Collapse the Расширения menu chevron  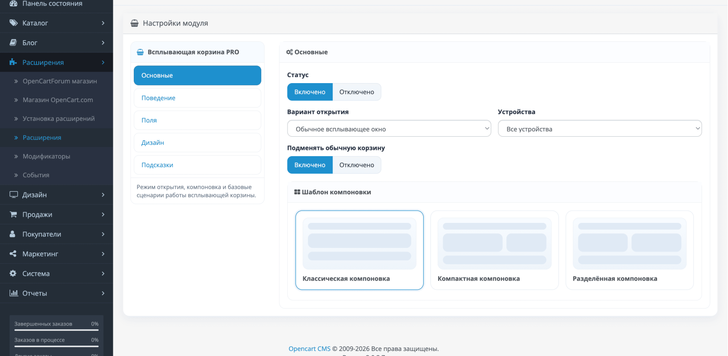(103, 62)
